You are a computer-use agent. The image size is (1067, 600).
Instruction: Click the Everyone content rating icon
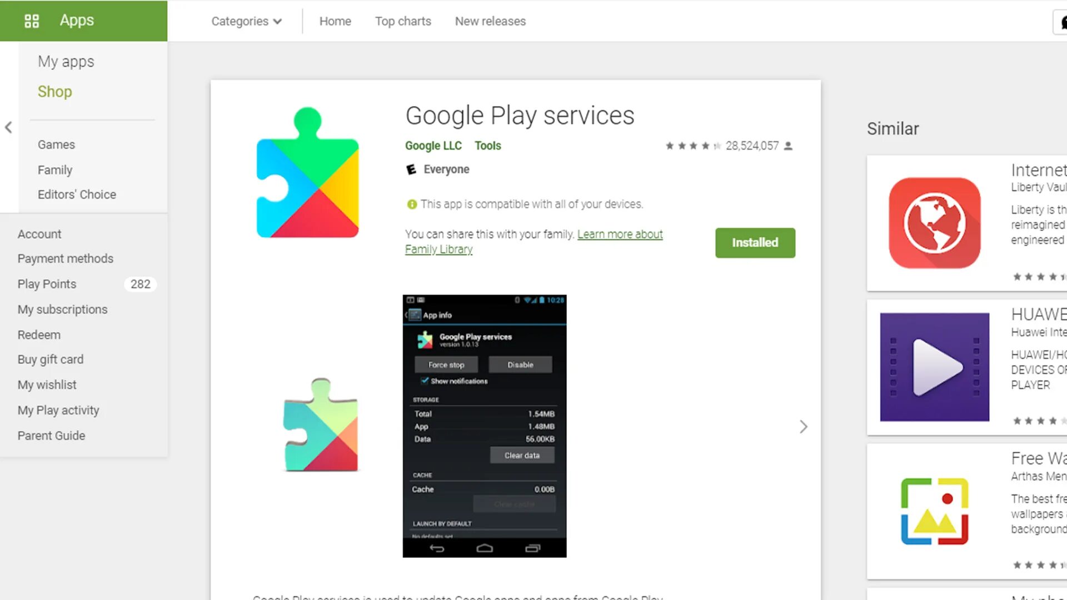[411, 168]
